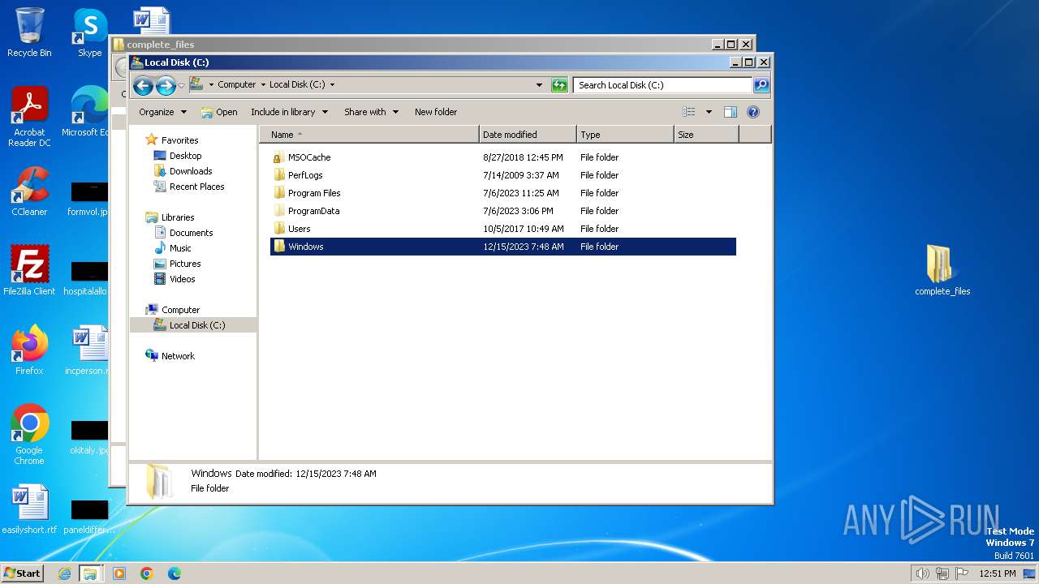
Task: Open the address bar history dropdown
Action: point(539,84)
